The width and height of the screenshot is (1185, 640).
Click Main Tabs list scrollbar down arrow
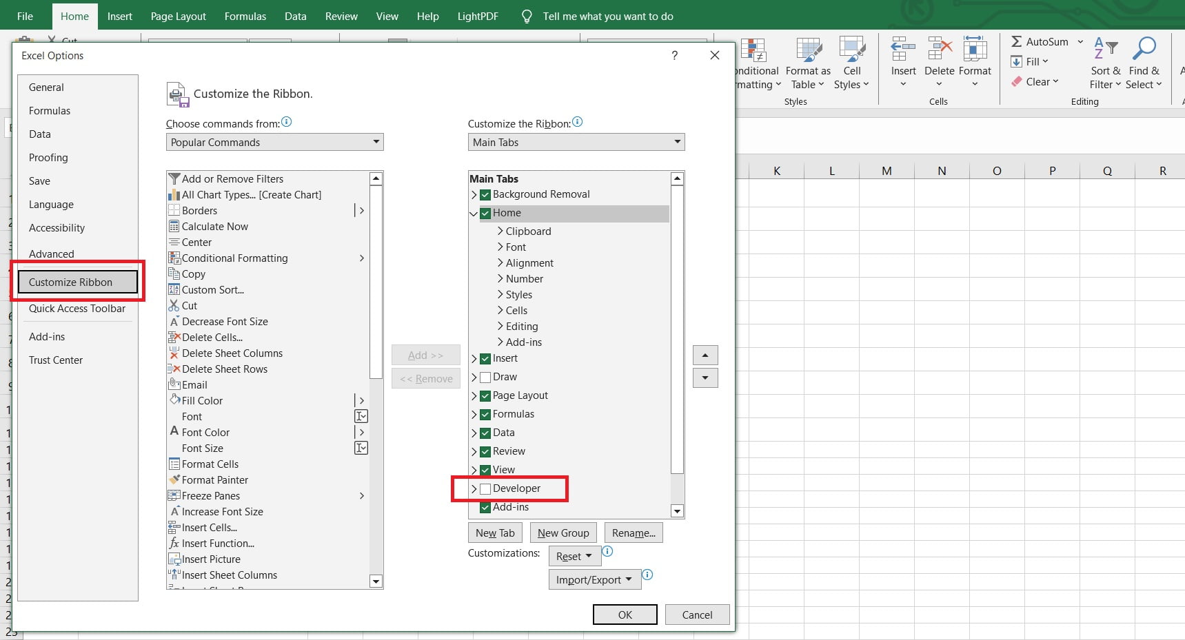[x=677, y=510]
